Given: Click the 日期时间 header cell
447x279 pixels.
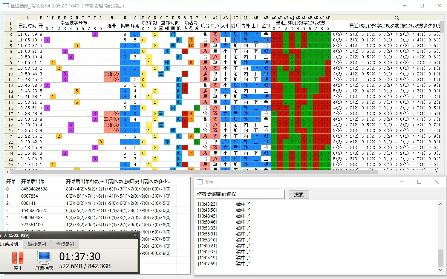Looking at the screenshot, I should click(27, 26).
